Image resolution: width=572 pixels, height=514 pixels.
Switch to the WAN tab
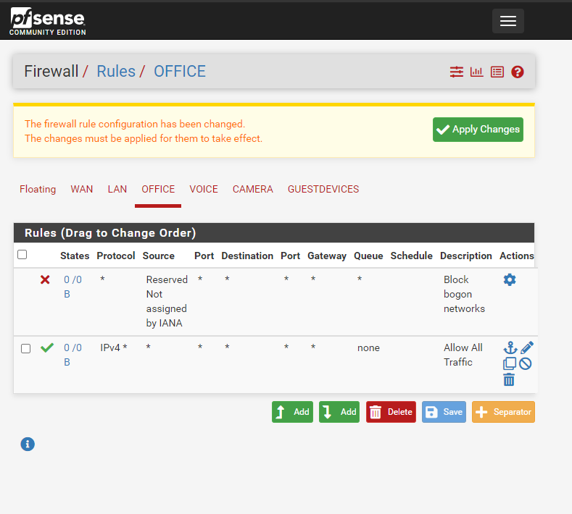point(82,189)
